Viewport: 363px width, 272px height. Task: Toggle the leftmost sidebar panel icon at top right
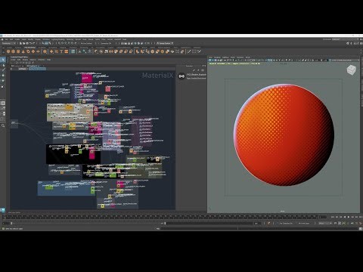[x=348, y=43]
